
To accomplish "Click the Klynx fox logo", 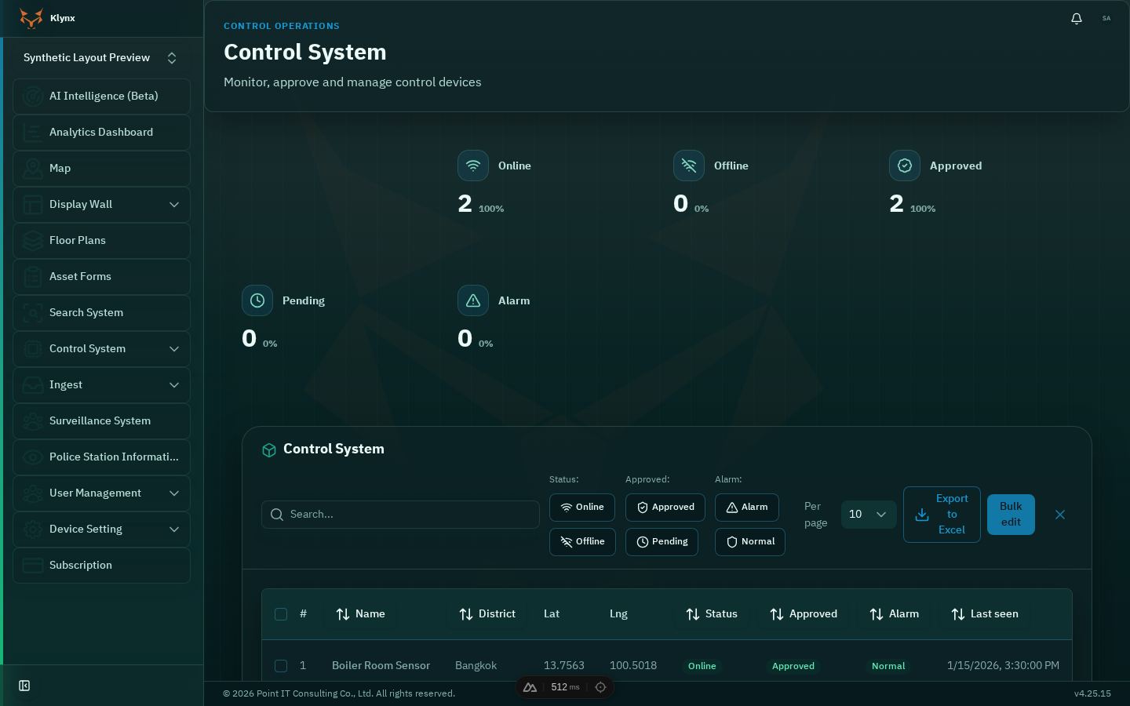I will (x=31, y=18).
